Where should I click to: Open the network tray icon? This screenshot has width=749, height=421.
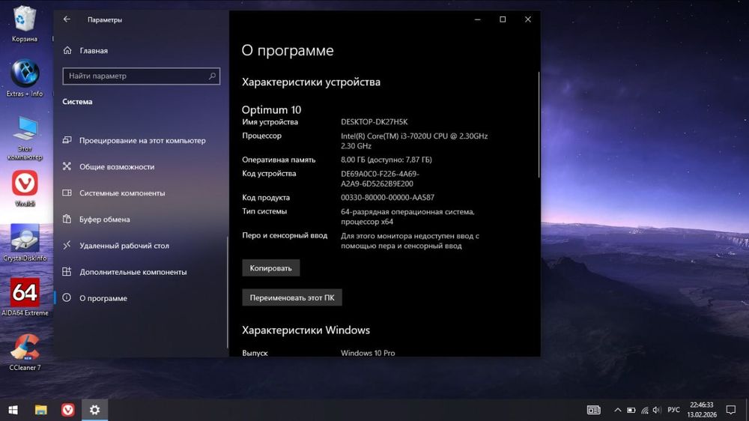click(644, 410)
